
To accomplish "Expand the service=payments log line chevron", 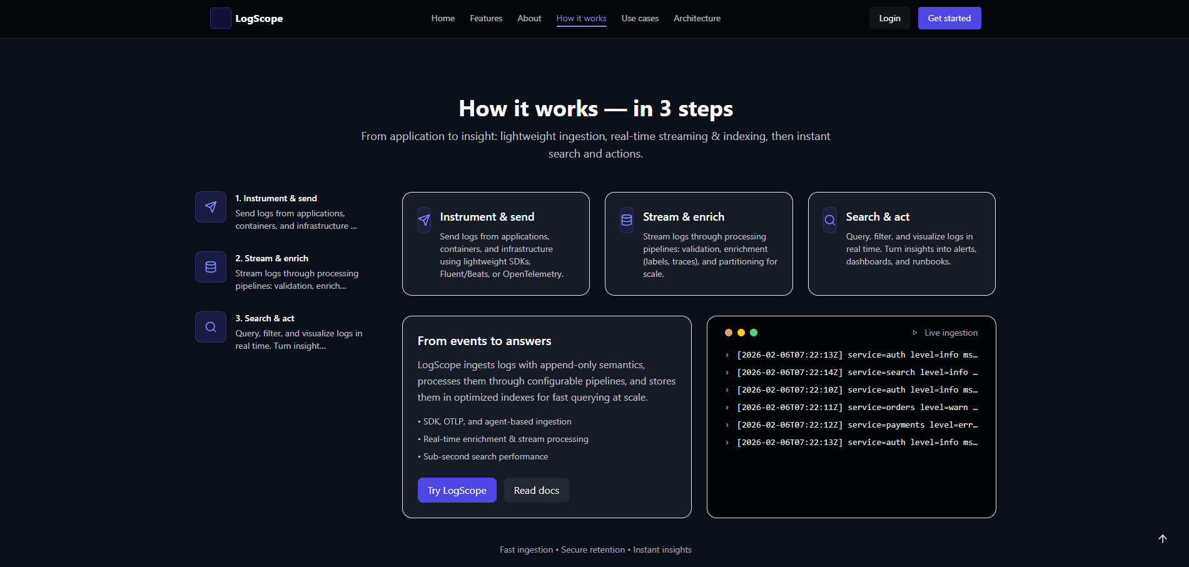I will (x=727, y=425).
